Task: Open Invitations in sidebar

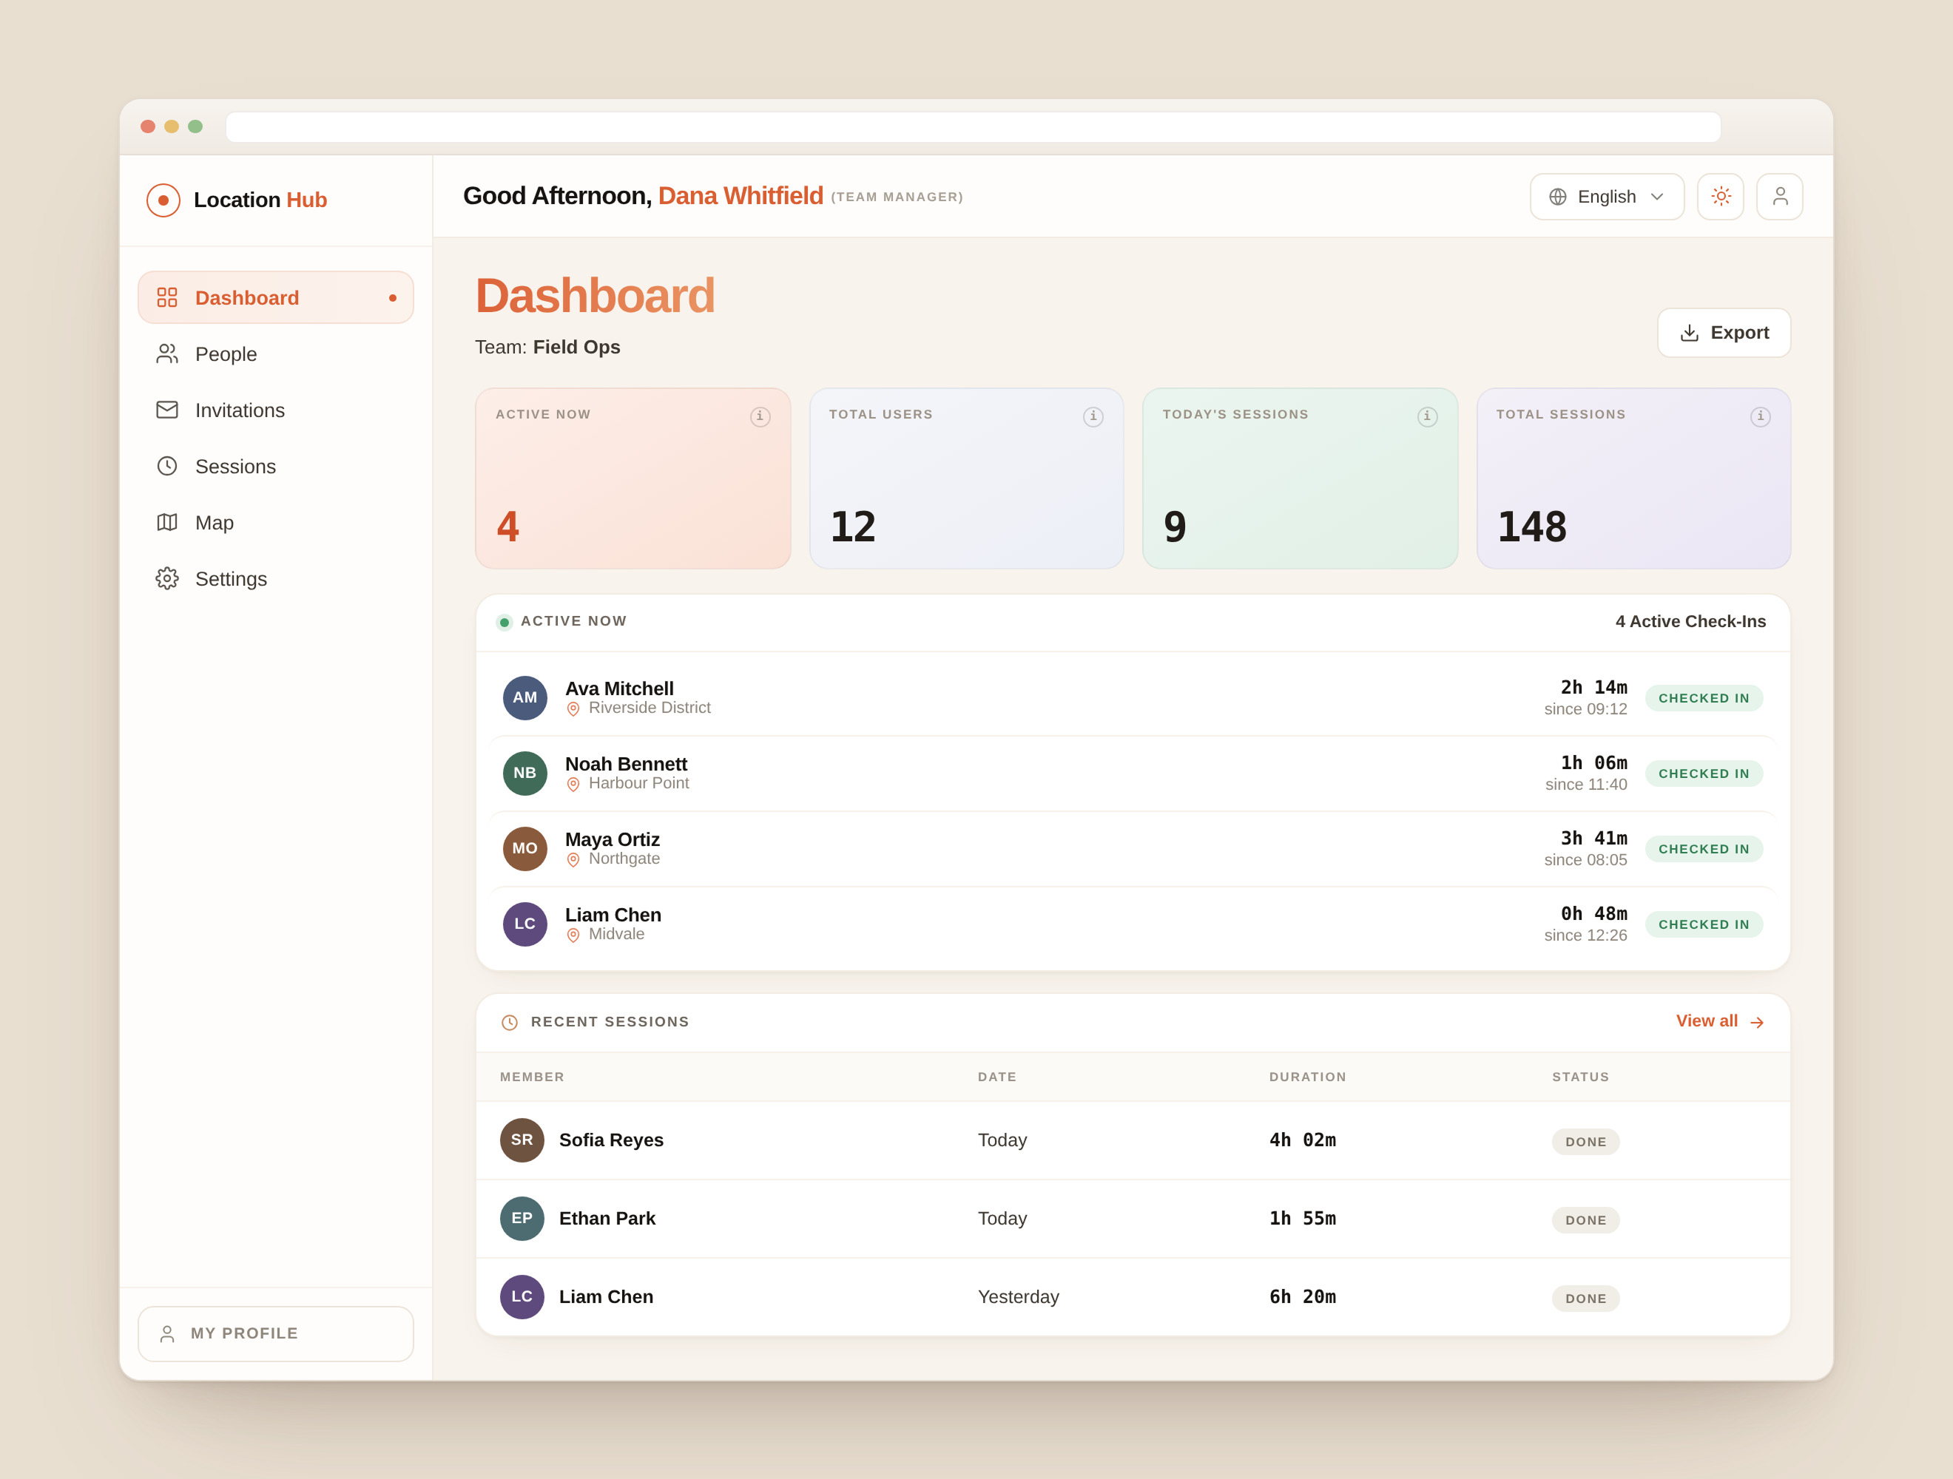Action: click(x=275, y=410)
